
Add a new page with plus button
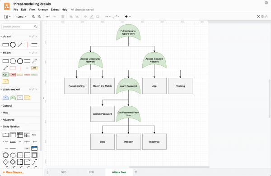[x=136, y=172]
